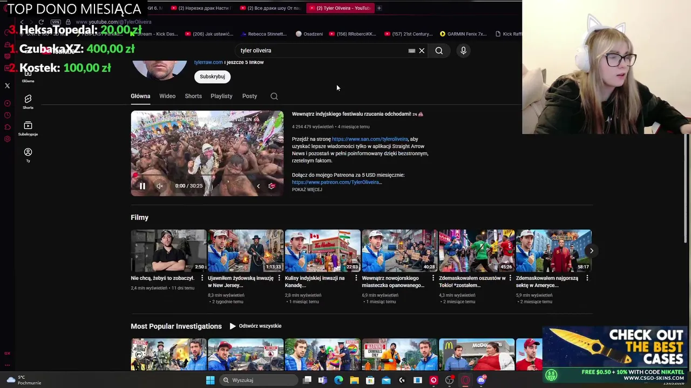This screenshot has height=388, width=691.
Task: Open the GARMIN Fenix 7x bookmark
Action: point(463,34)
